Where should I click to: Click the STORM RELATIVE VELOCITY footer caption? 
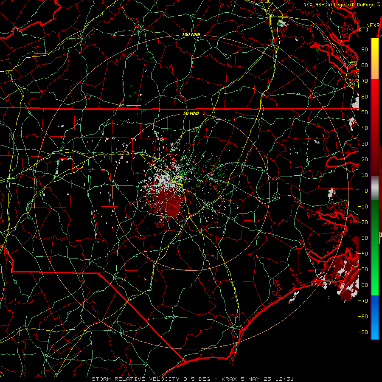pyautogui.click(x=192, y=379)
